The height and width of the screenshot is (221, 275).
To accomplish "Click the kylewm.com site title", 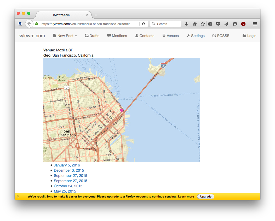I will click(32, 36).
